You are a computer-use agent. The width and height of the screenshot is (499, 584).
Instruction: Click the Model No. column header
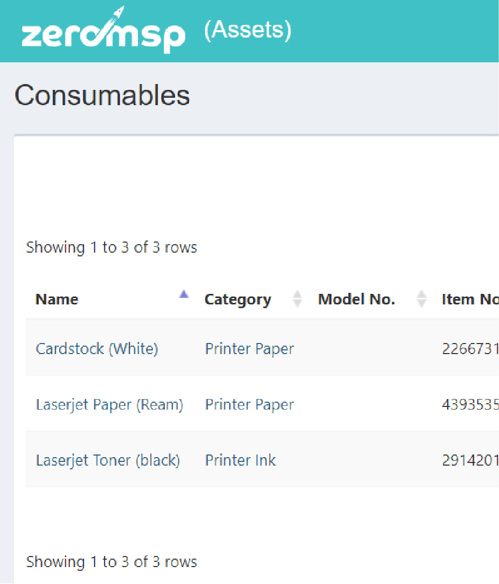pyautogui.click(x=356, y=299)
